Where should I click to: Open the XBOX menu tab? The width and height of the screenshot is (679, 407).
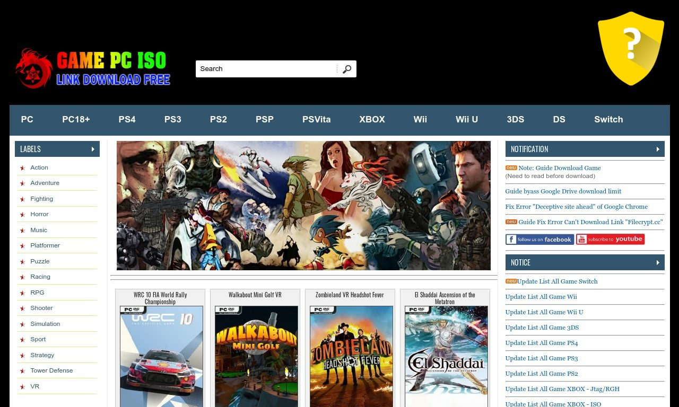pyautogui.click(x=372, y=120)
